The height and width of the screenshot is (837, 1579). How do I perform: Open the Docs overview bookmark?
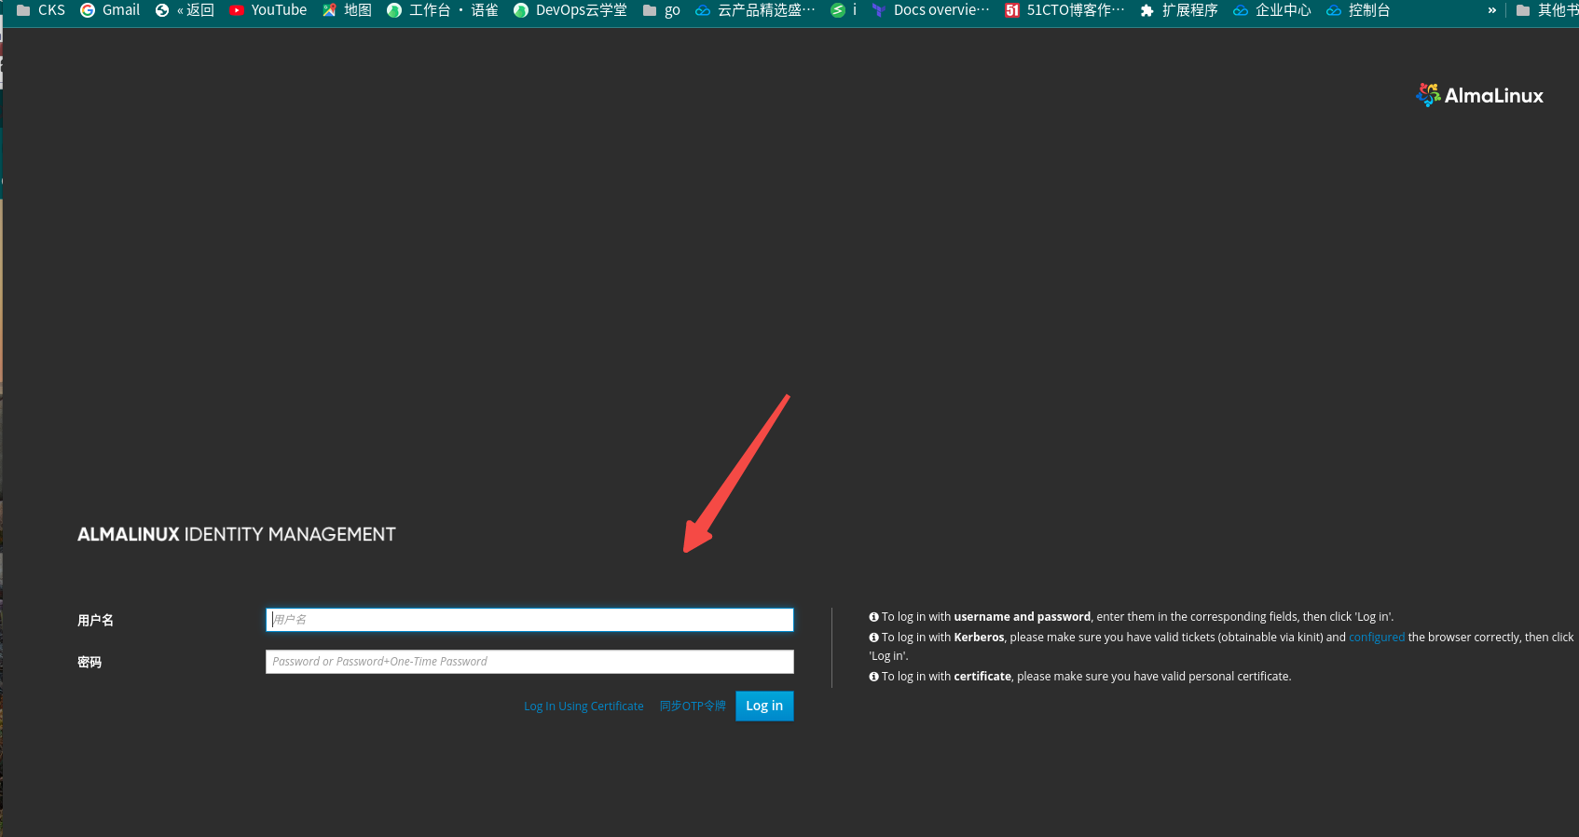(x=930, y=10)
